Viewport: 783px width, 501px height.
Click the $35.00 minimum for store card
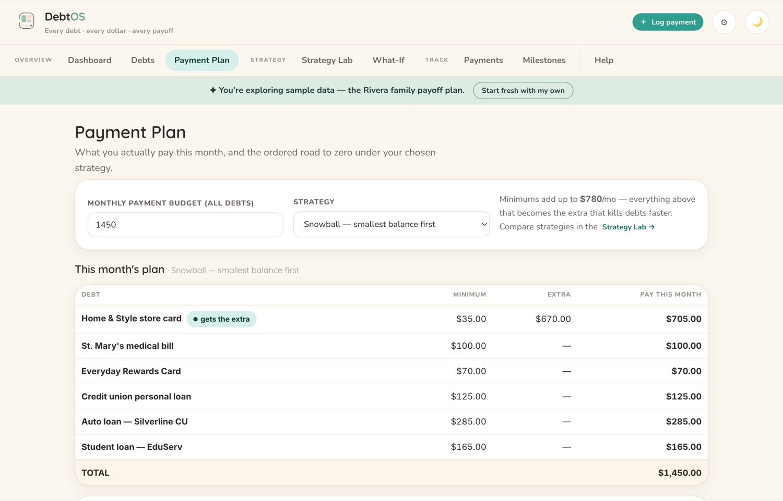pyautogui.click(x=471, y=319)
